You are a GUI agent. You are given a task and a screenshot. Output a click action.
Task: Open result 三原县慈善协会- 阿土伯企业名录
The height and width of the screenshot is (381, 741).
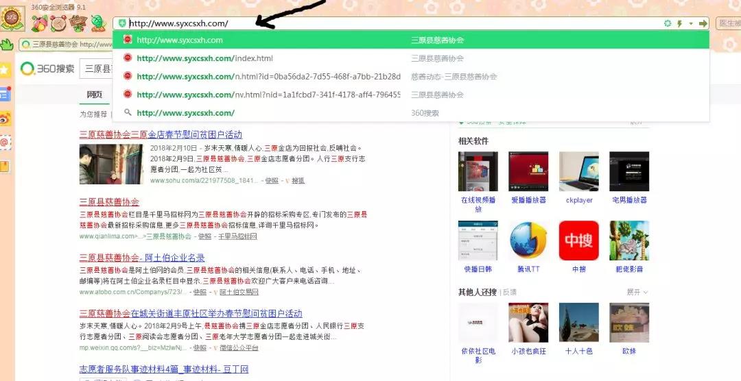click(142, 258)
